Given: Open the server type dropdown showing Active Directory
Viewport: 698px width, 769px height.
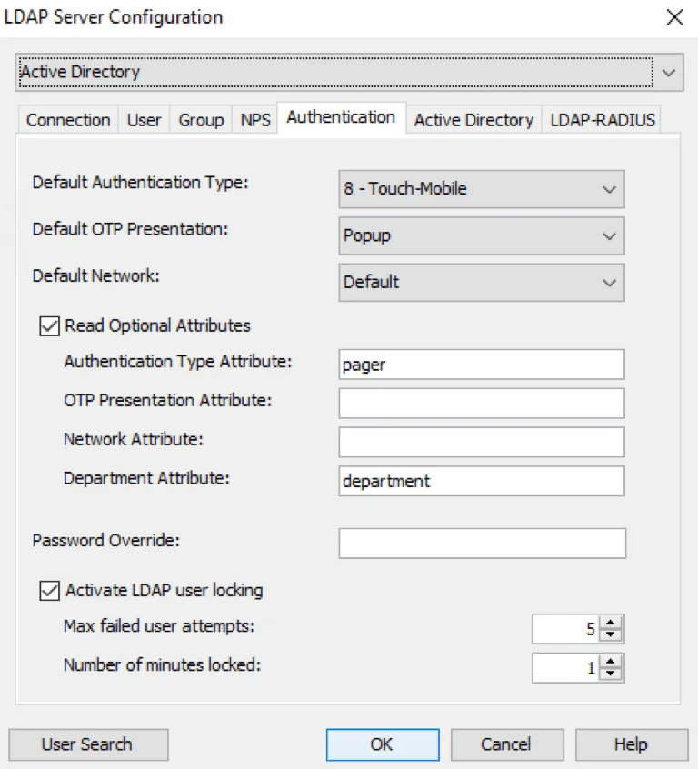Looking at the screenshot, I should [x=671, y=71].
